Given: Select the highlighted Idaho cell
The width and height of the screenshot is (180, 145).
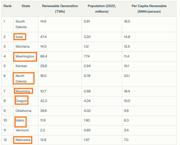Looking at the screenshot, I should coord(20,120).
